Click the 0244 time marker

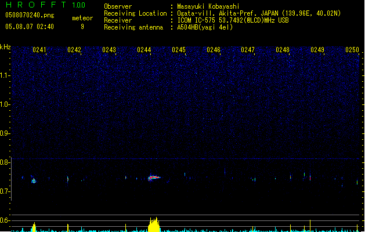(x=144, y=50)
